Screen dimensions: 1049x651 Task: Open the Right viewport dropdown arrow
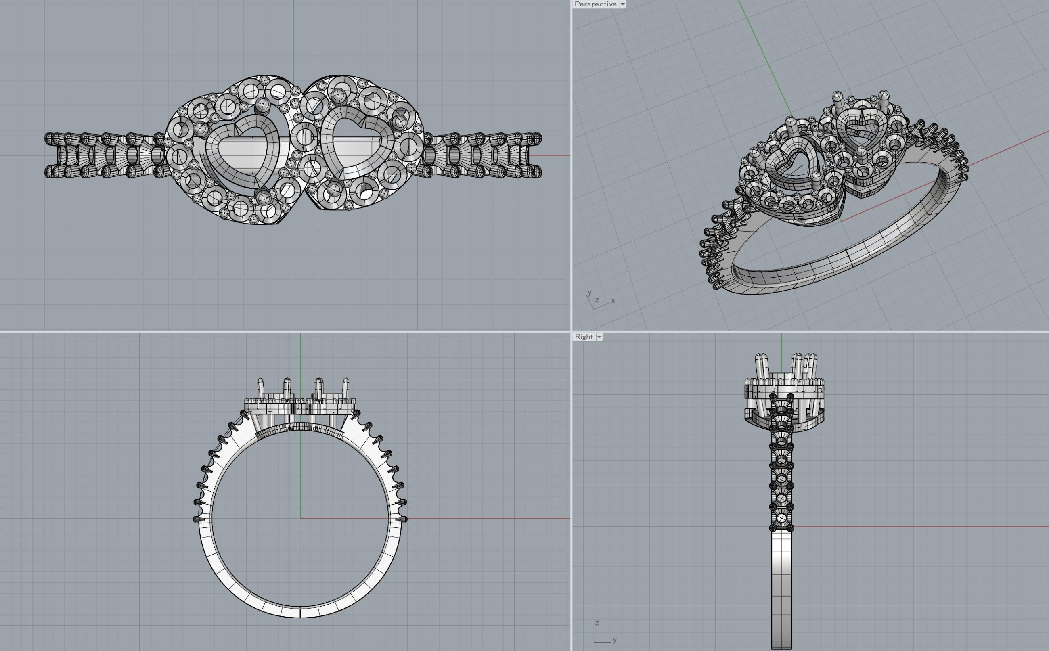pos(599,337)
